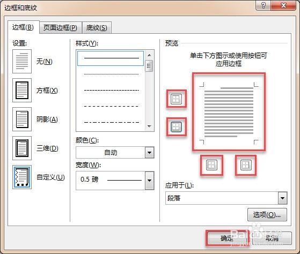Open the 选项(O)... options button
This screenshot has width=300, height=254.
click(x=267, y=215)
